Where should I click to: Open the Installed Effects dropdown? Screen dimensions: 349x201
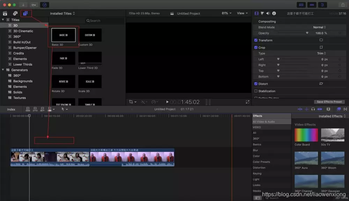pyautogui.click(x=332, y=116)
